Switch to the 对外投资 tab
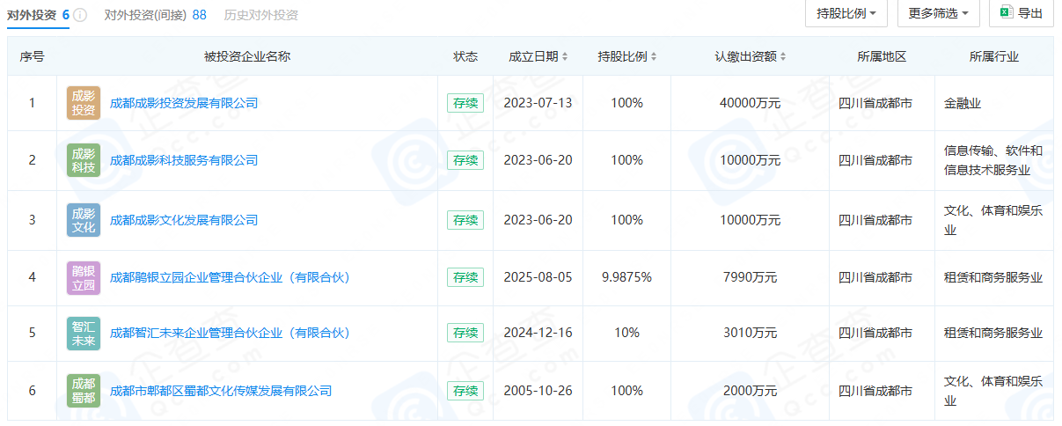The height and width of the screenshot is (426, 1062). click(x=38, y=15)
